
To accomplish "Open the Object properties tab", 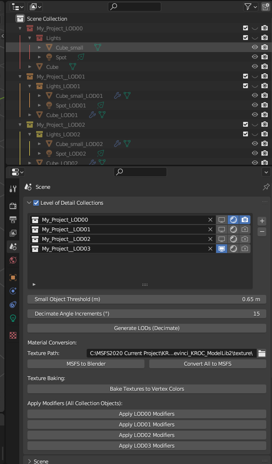I will tap(13, 277).
